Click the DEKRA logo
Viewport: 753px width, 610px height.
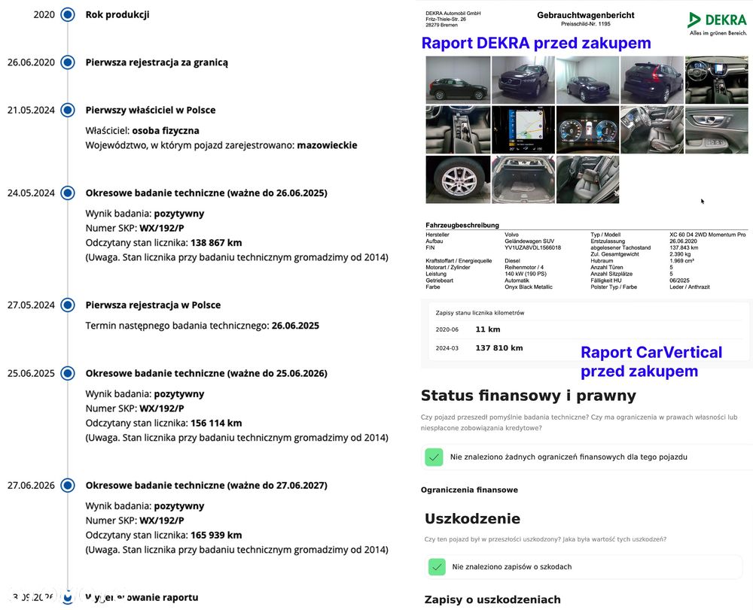(x=718, y=23)
